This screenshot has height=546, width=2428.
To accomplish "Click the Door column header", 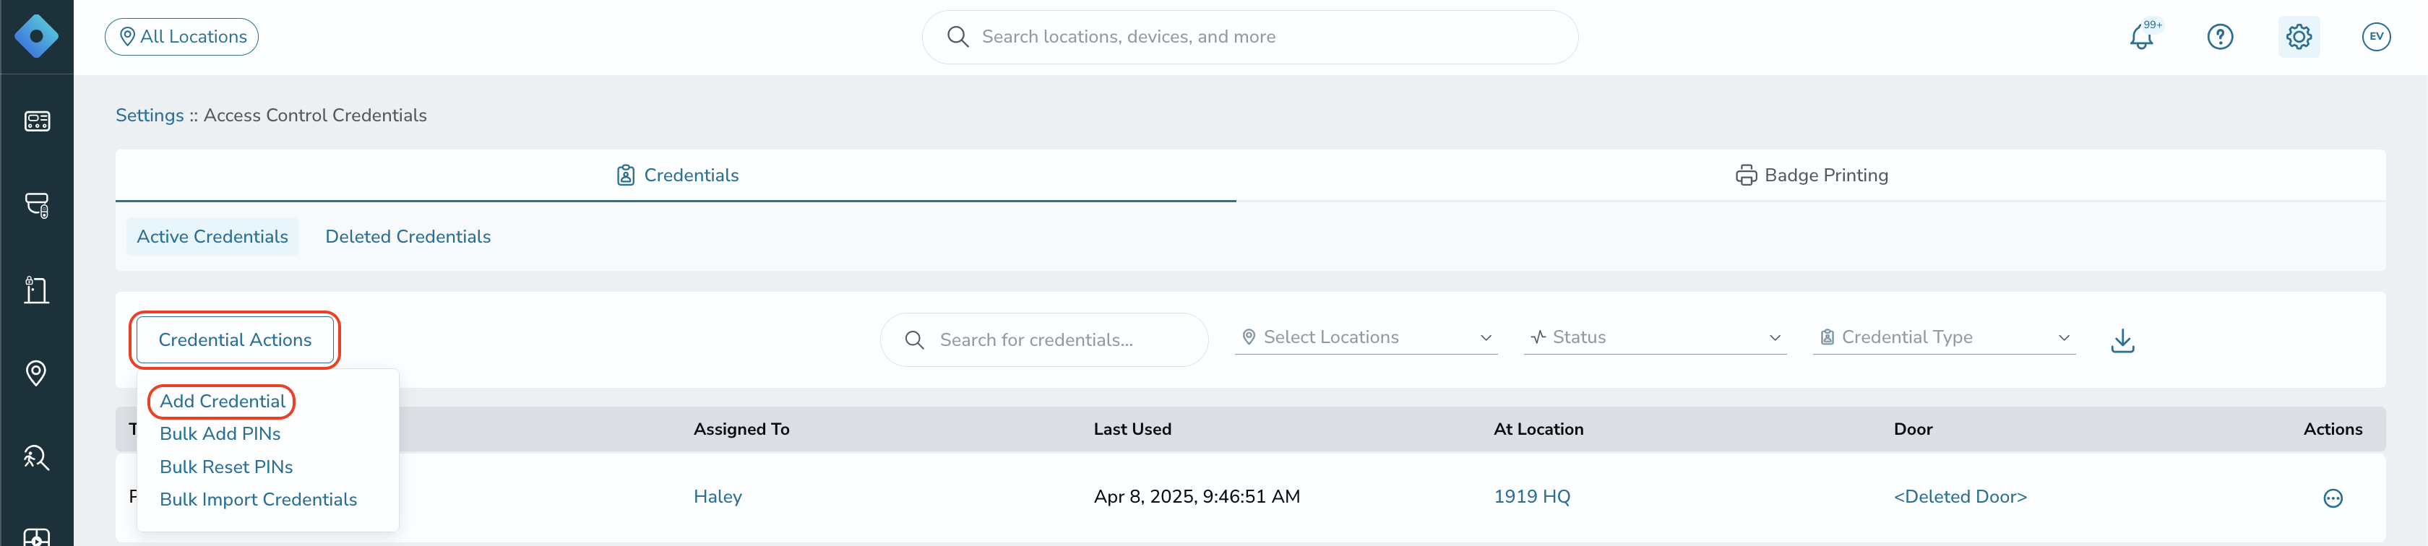I will click(1913, 429).
